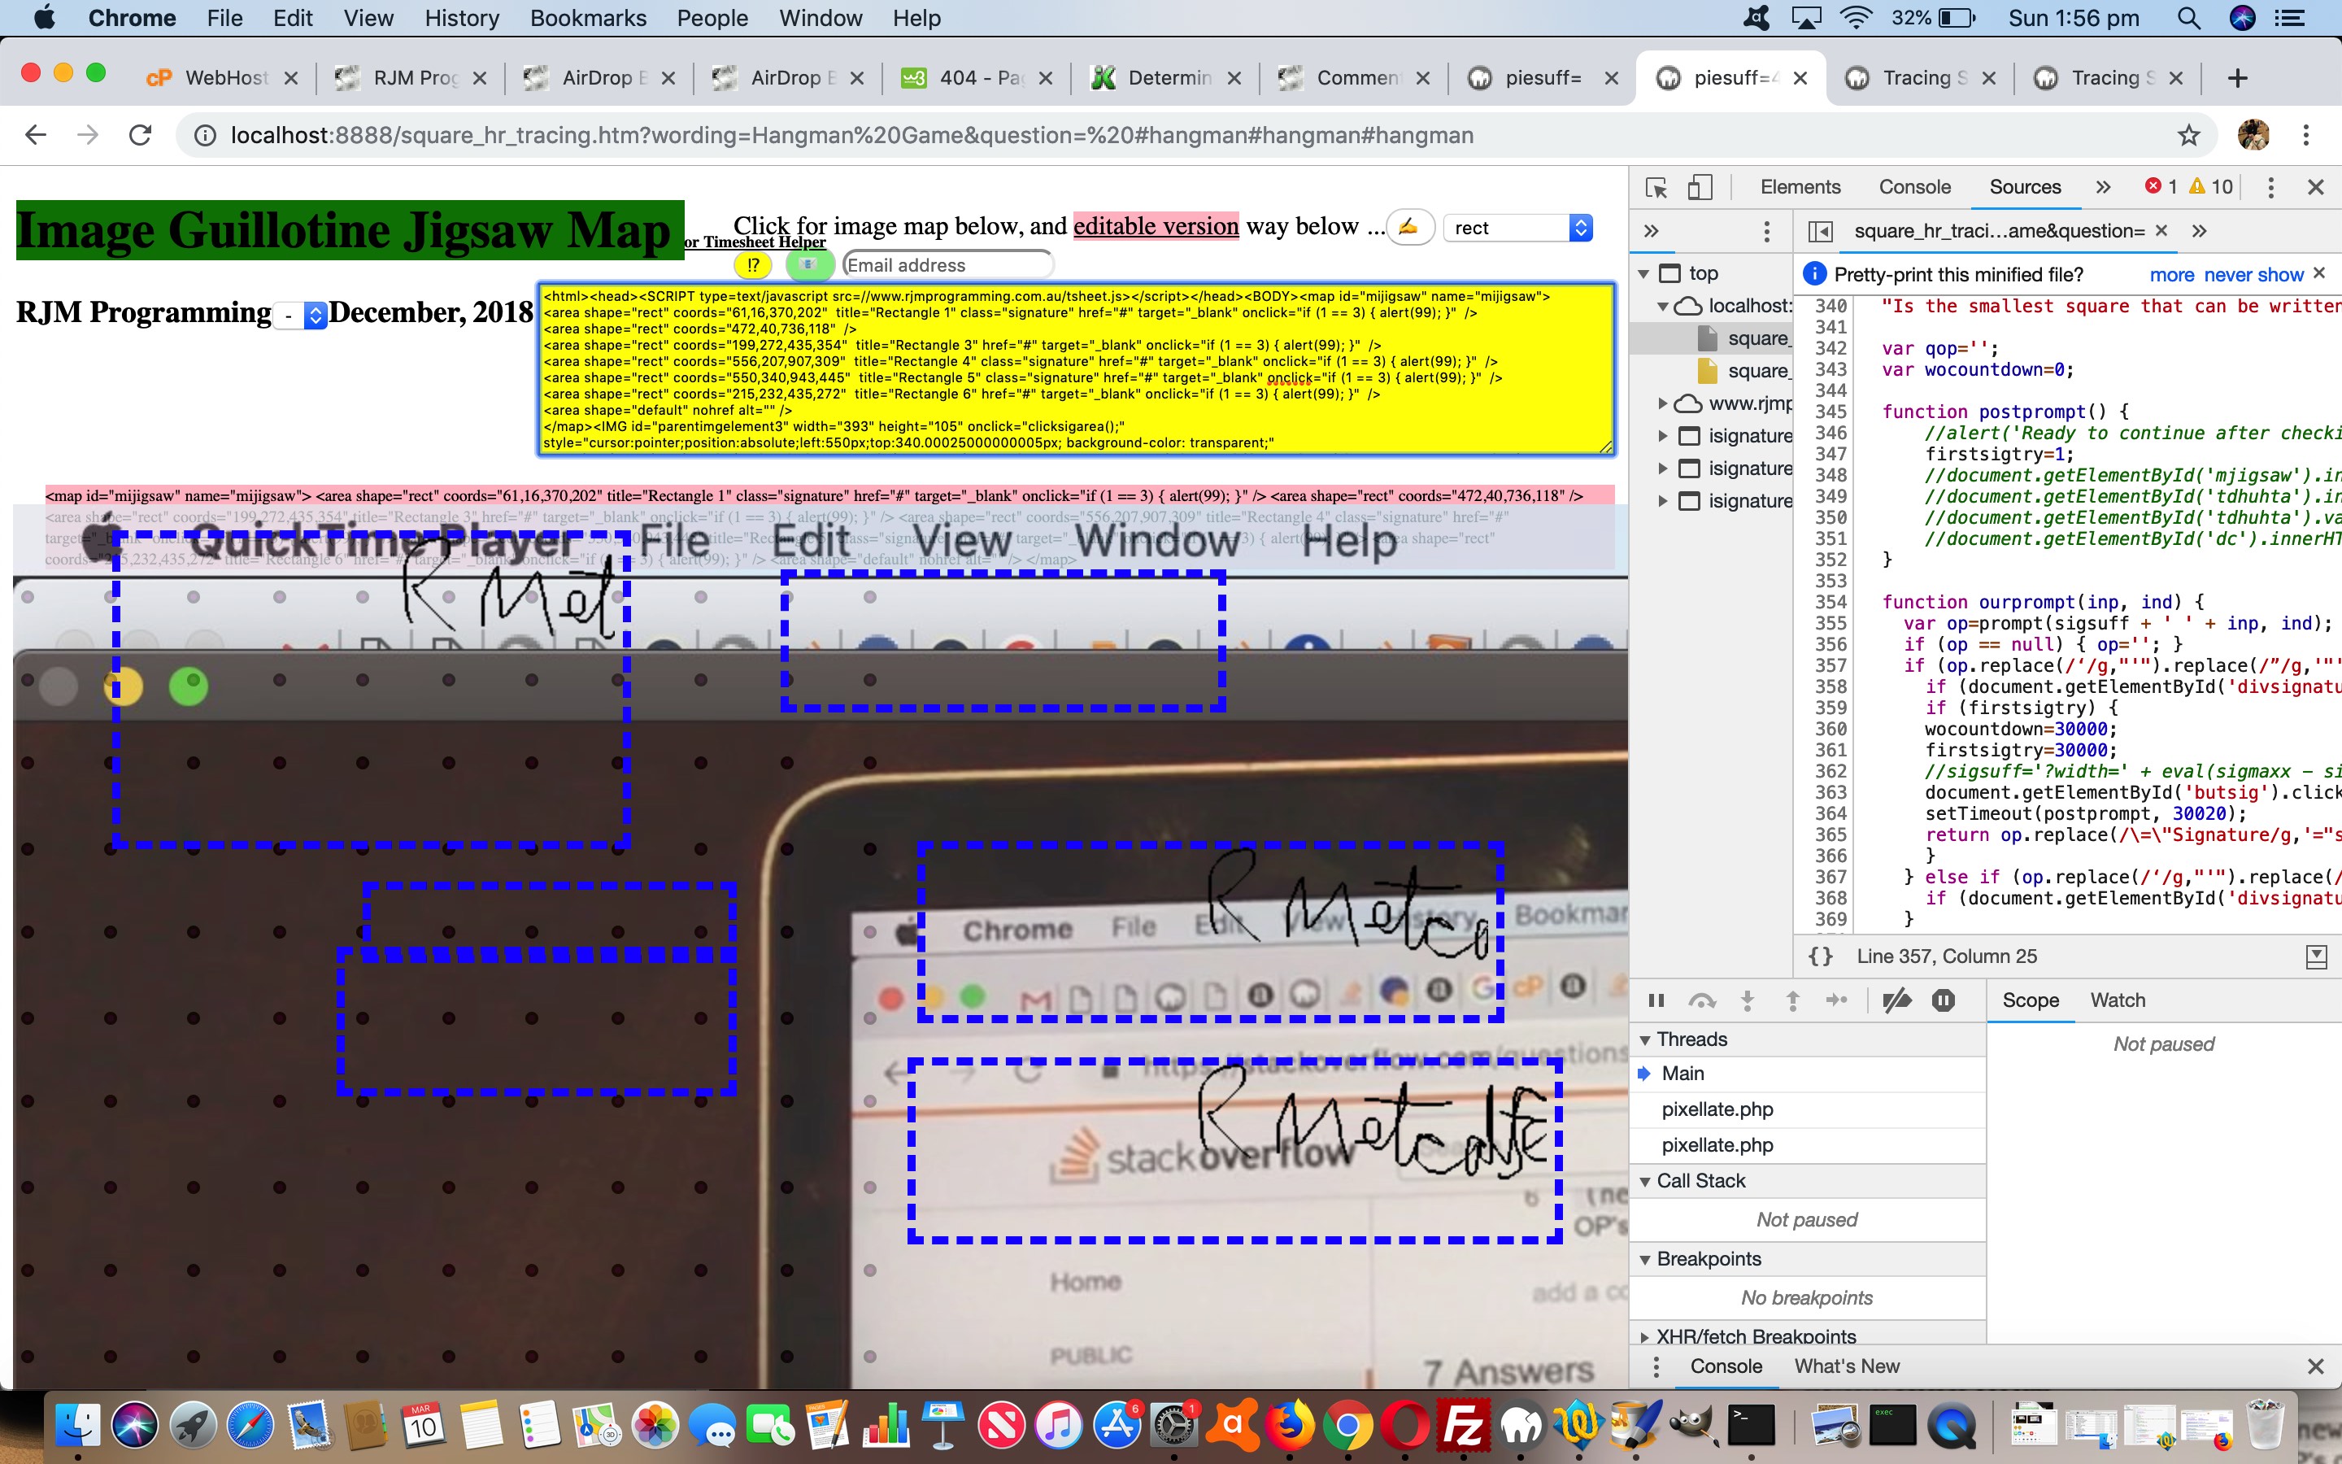Select the Scope tab

click(x=2031, y=1000)
